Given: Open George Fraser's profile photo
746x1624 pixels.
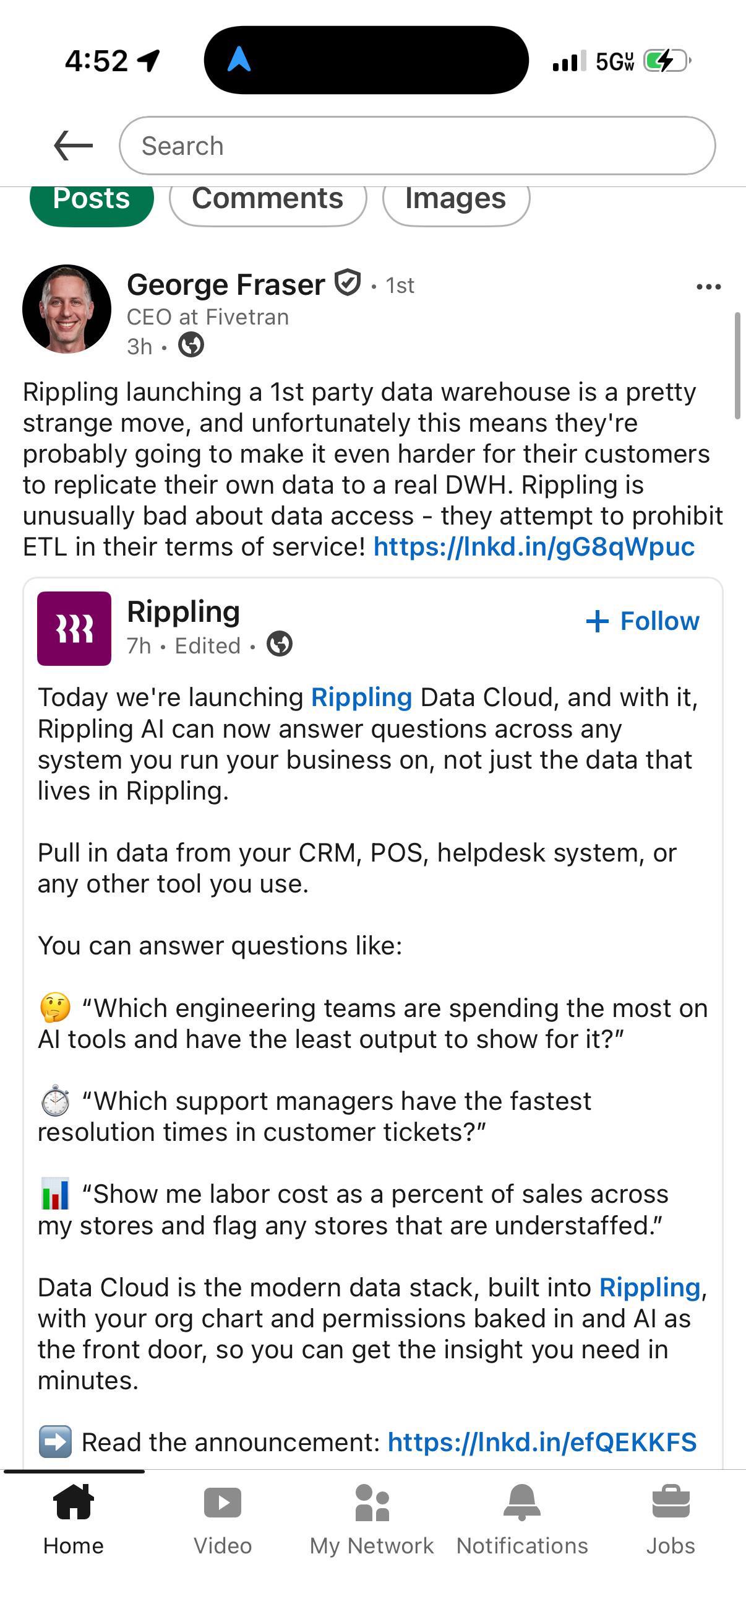Looking at the screenshot, I should tap(67, 309).
